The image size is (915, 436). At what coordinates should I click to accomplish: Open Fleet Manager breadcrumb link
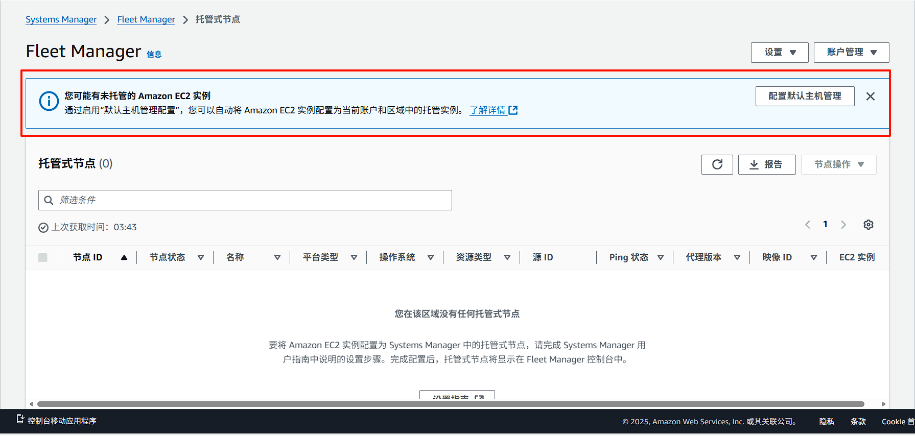pyautogui.click(x=146, y=19)
